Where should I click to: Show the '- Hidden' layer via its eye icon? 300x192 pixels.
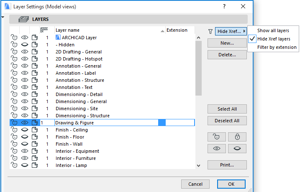(x=25, y=45)
